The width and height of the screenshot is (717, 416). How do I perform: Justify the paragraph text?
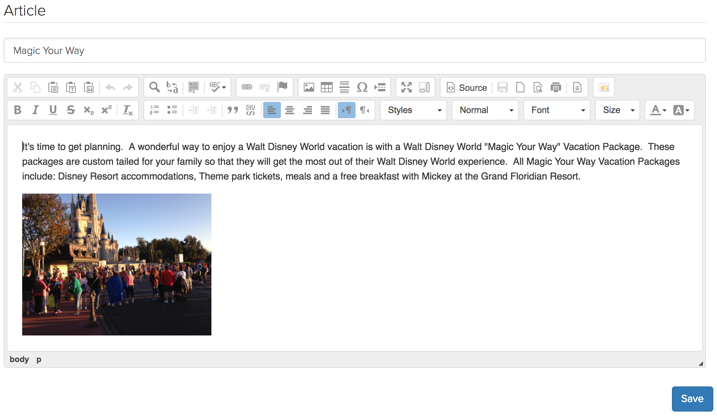pyautogui.click(x=325, y=110)
